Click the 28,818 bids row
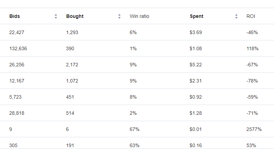The image size is (274, 152). [x=137, y=113]
